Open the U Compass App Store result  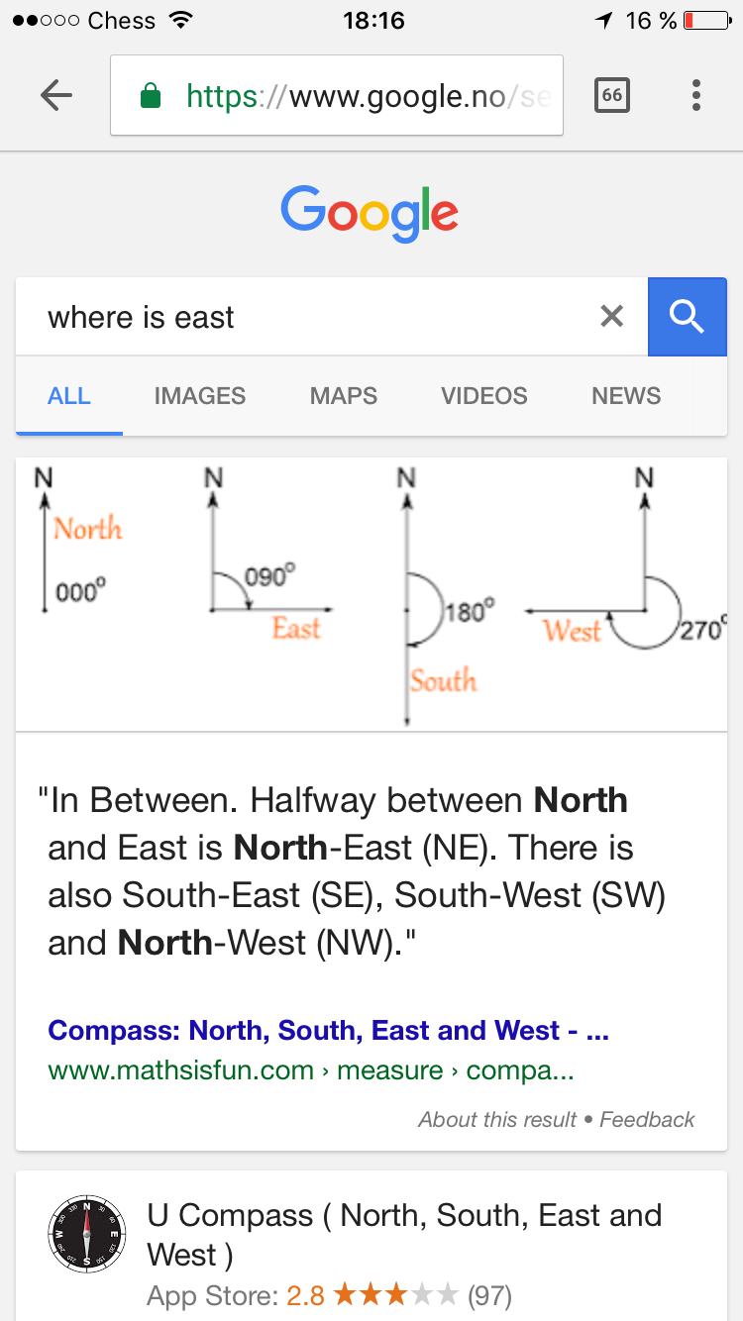[404, 1234]
